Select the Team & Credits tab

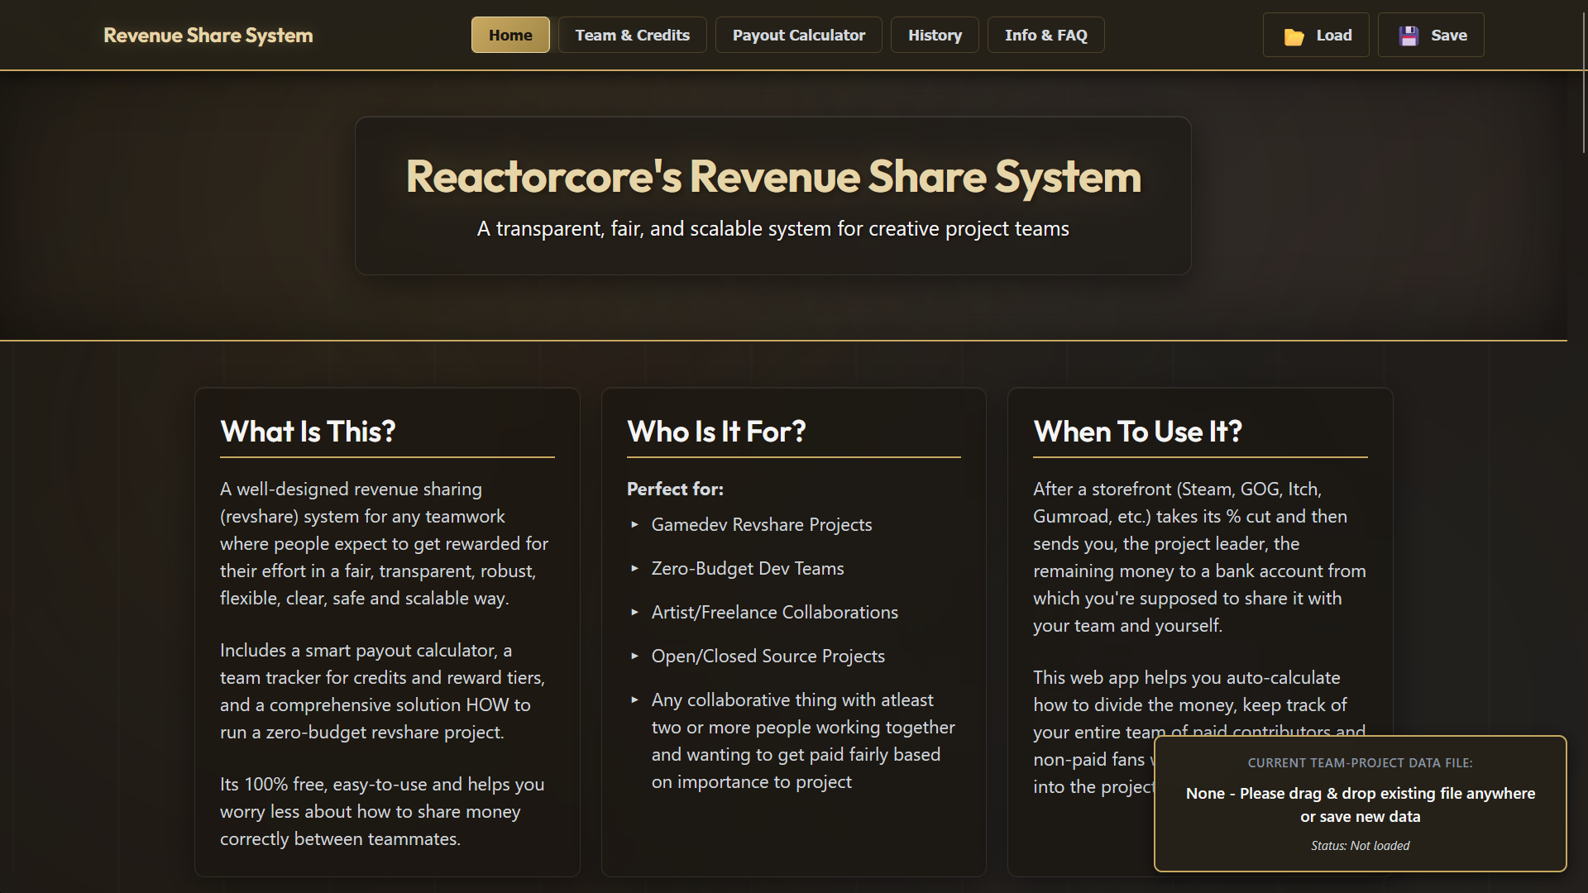pos(632,35)
